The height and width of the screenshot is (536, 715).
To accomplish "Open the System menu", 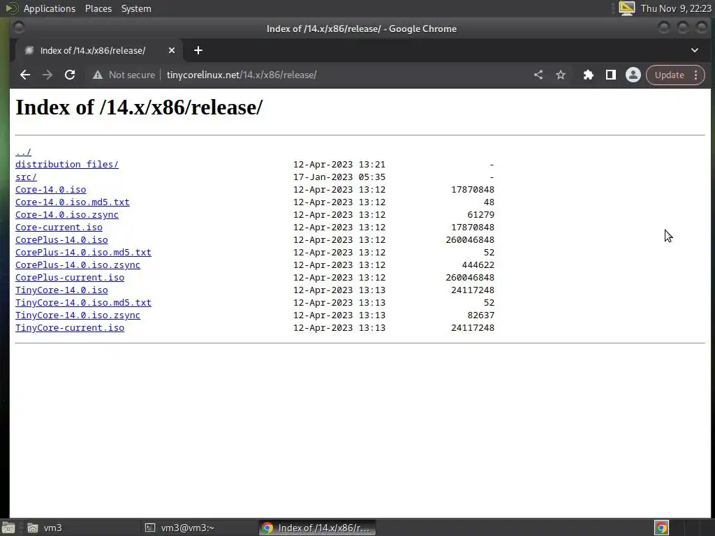I will click(136, 8).
